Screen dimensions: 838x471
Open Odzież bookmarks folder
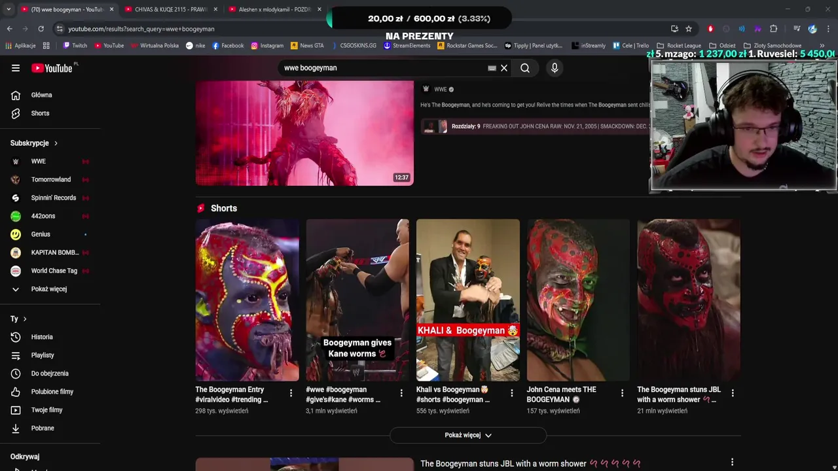point(723,46)
